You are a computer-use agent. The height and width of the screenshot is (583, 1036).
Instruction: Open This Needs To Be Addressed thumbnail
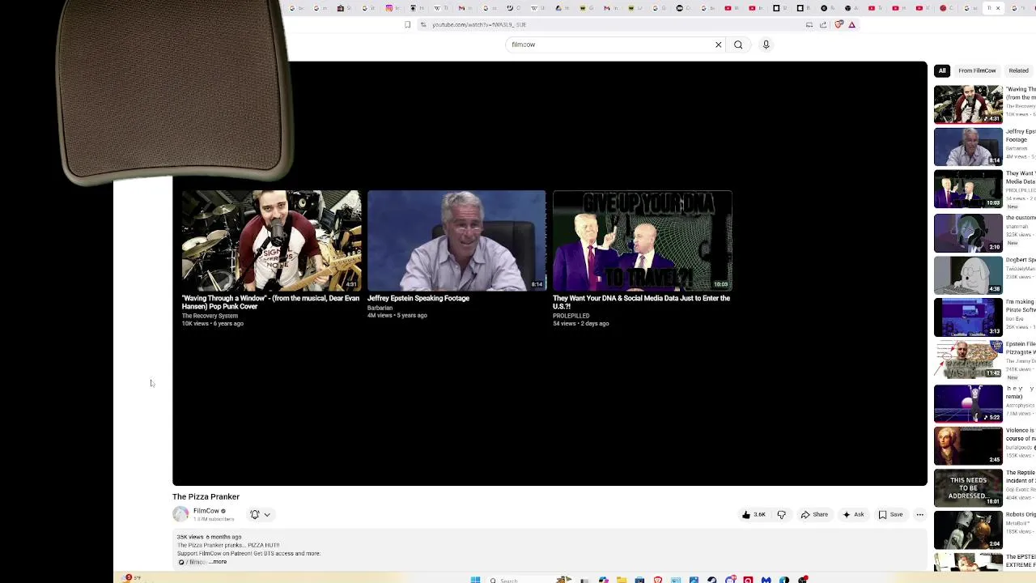click(x=968, y=487)
